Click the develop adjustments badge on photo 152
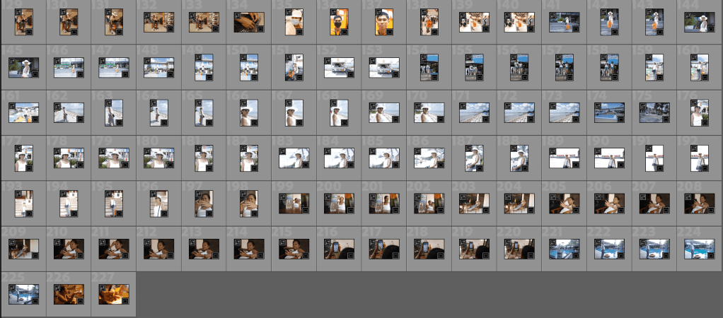723x318 pixels. [328, 63]
